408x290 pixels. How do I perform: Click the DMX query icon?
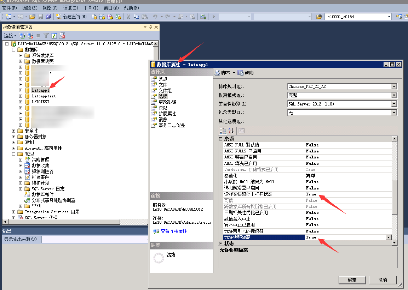tap(110, 17)
